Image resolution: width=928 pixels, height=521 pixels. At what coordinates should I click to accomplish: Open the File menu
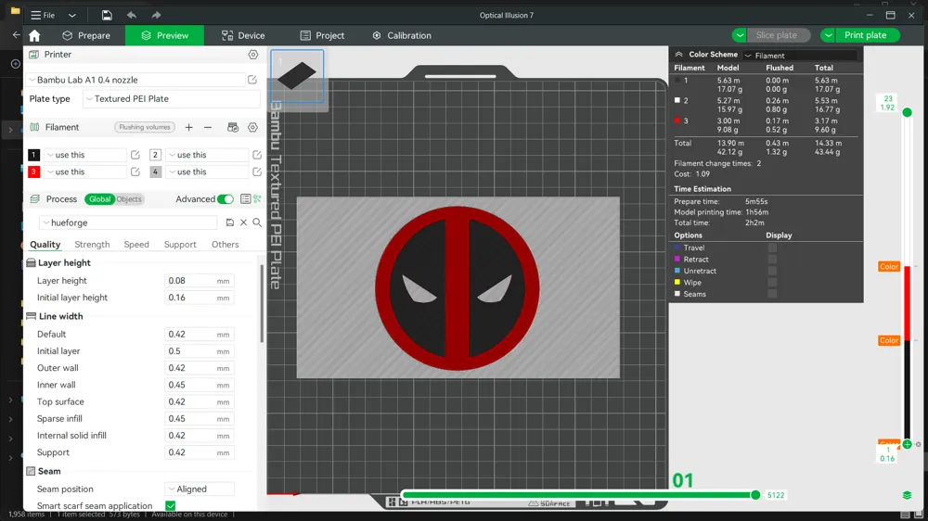[x=44, y=16]
